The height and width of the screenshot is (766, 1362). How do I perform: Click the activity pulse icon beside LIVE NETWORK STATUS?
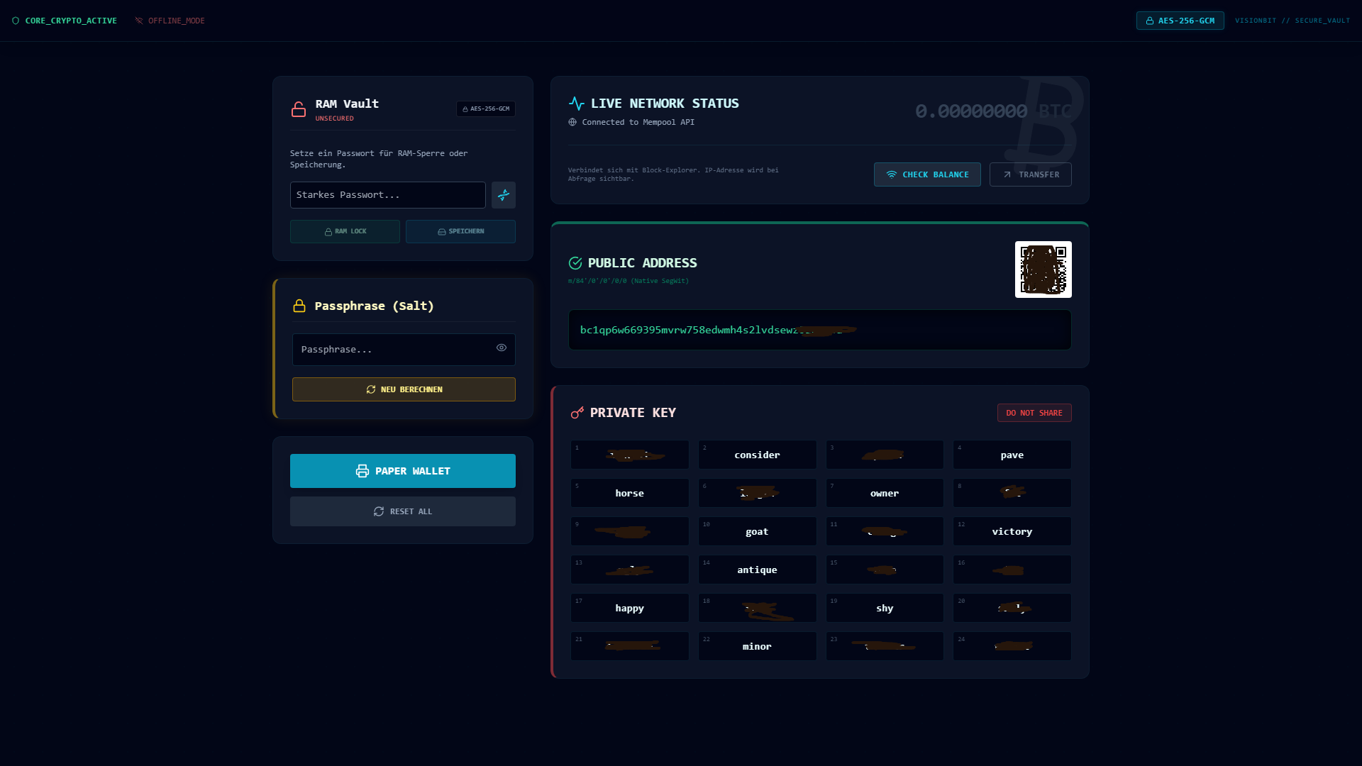575,102
